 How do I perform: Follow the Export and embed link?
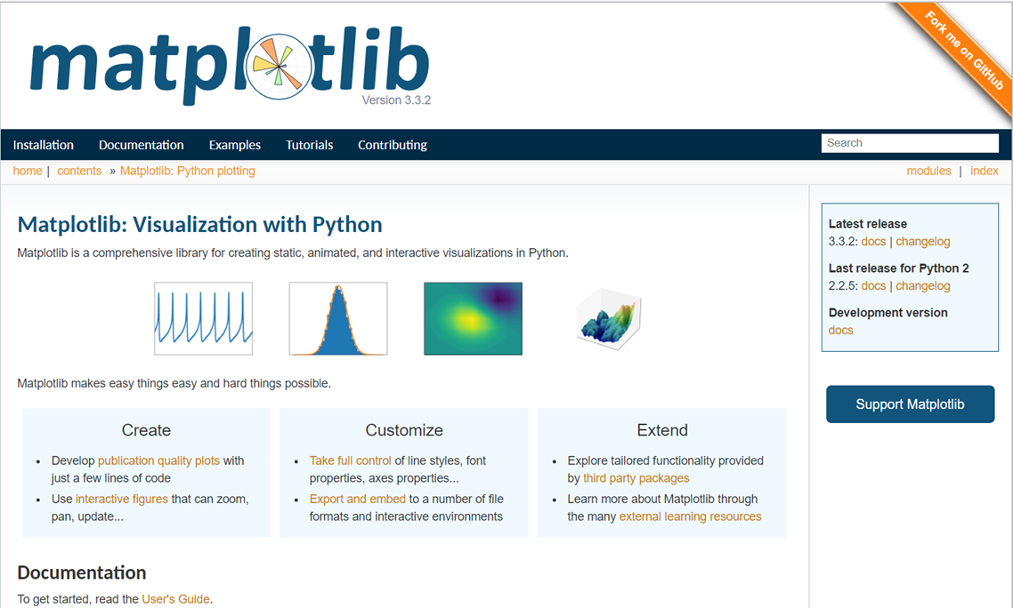(357, 499)
